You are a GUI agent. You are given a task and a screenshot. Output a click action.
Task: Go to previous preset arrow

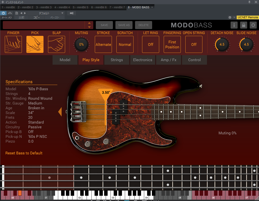21,13
